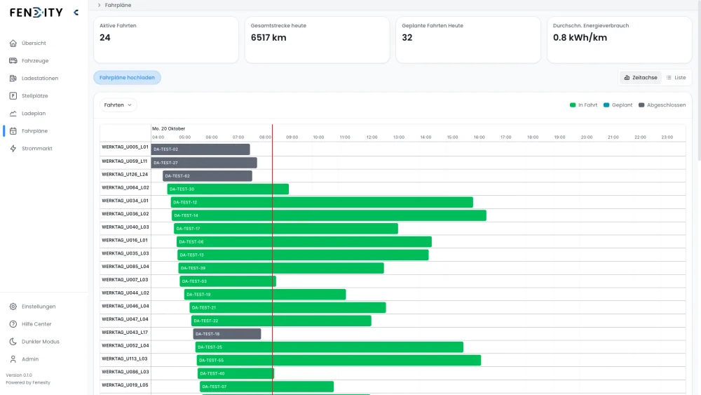Click the Übersicht home icon
Image resolution: width=701 pixels, height=395 pixels.
coord(13,43)
